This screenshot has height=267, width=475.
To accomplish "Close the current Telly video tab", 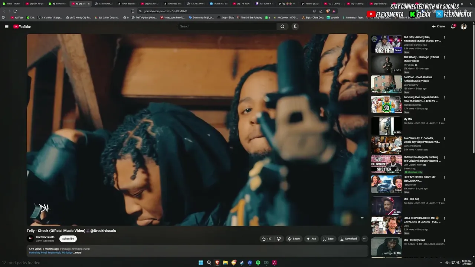I will pos(89,4).
